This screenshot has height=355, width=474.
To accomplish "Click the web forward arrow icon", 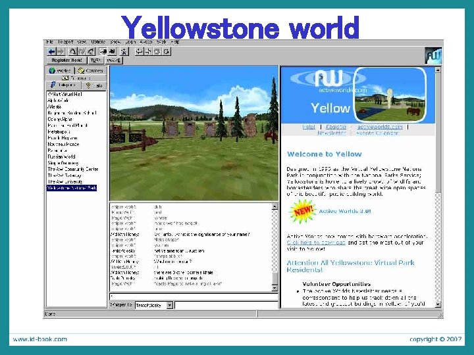I will [148, 52].
